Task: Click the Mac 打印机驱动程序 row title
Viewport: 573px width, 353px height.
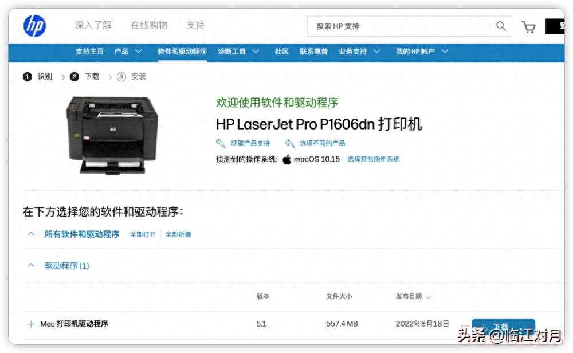Action: (74, 324)
